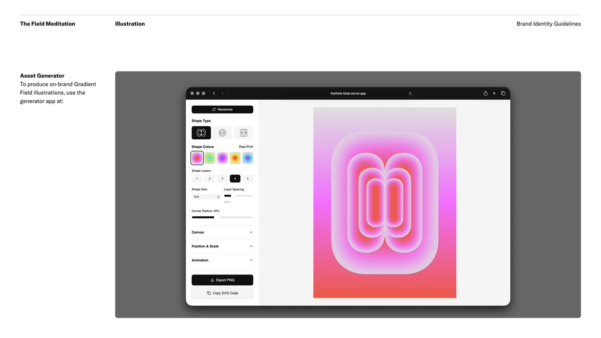Choose the green-yellow gradient swatch

(210, 158)
